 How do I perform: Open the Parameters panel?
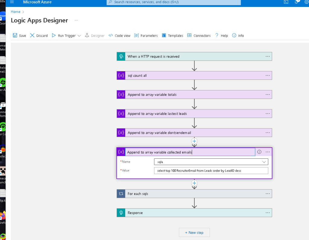click(x=146, y=36)
